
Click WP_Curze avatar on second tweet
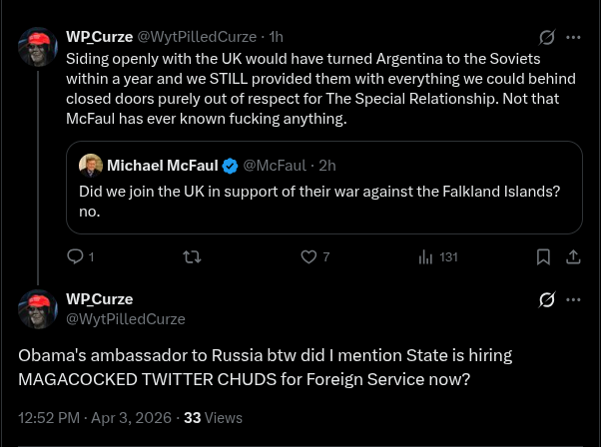pos(38,309)
